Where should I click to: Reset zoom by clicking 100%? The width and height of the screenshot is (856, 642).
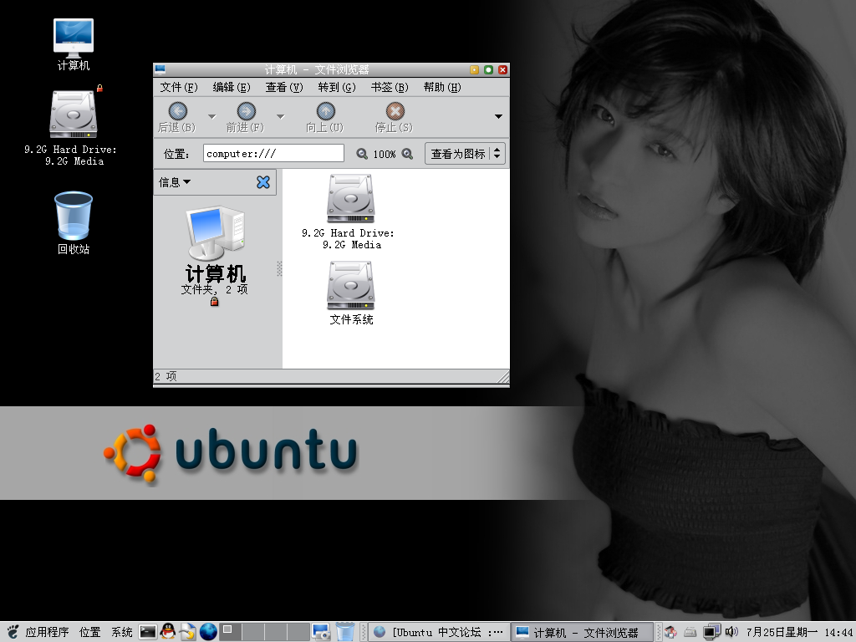[385, 155]
